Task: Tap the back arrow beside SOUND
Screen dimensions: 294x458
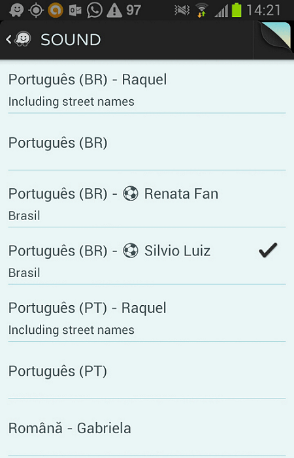Action: click(x=8, y=39)
